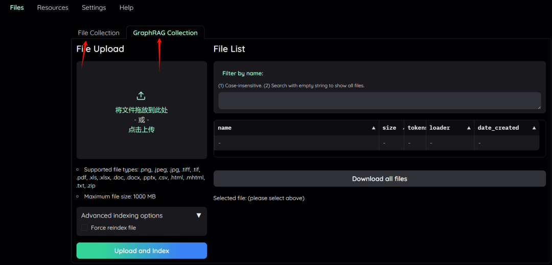Focus the Filter by name text field
The image size is (552, 265).
[378, 101]
